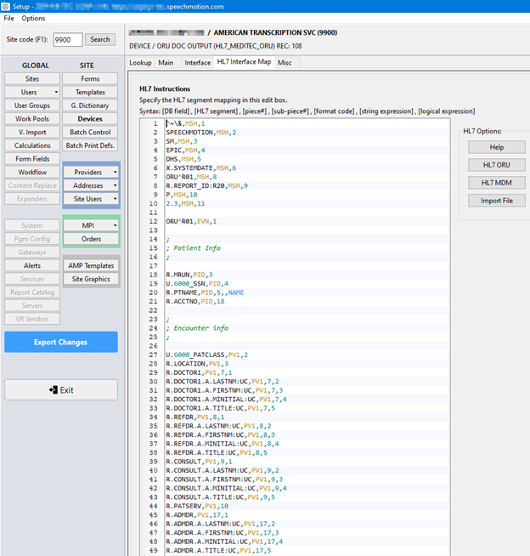Open the Workflow button

click(32, 172)
